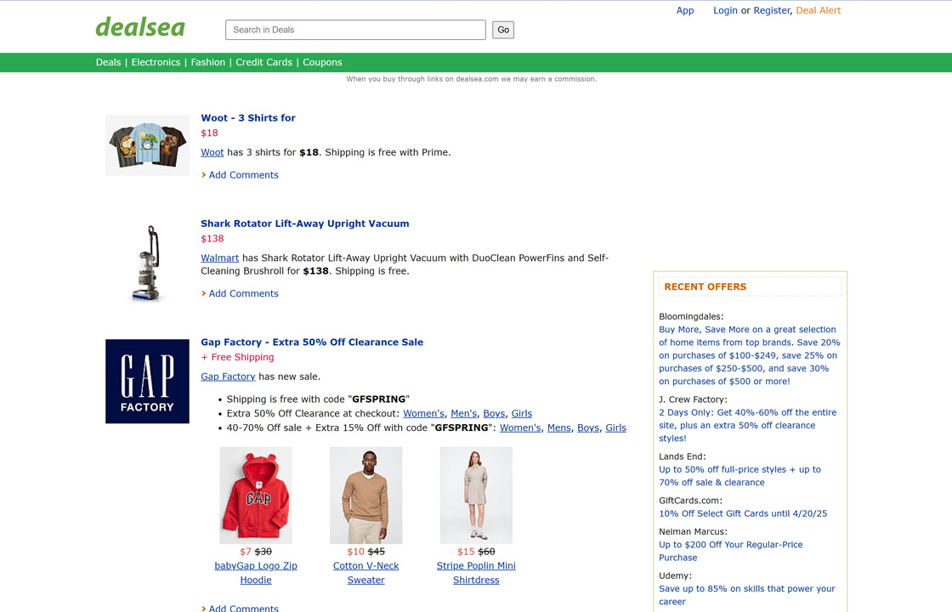Click the commission disclosure text
This screenshot has width=952, height=612.
(x=471, y=79)
